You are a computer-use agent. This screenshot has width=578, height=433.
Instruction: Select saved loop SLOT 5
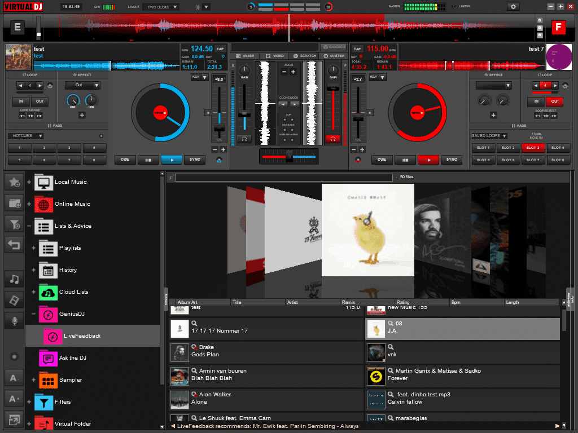(x=483, y=160)
